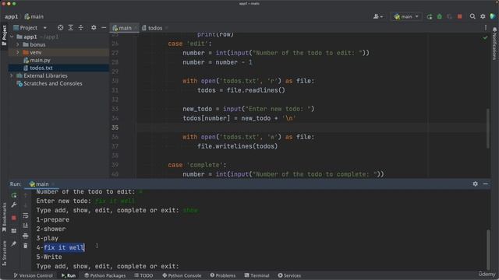Stop the running program from the top toolbar

coord(459,16)
